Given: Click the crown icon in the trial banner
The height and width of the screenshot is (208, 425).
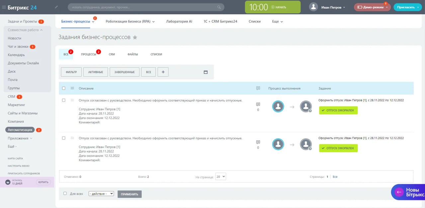Looking at the screenshot, I should 8,182.
